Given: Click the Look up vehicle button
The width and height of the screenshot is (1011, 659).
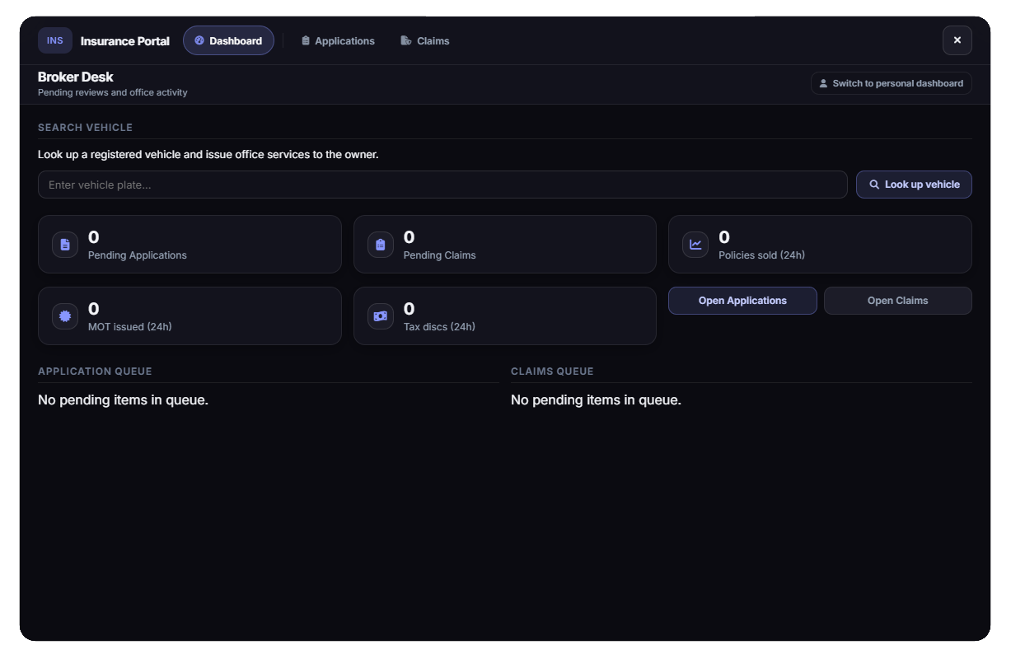Looking at the screenshot, I should (x=914, y=185).
